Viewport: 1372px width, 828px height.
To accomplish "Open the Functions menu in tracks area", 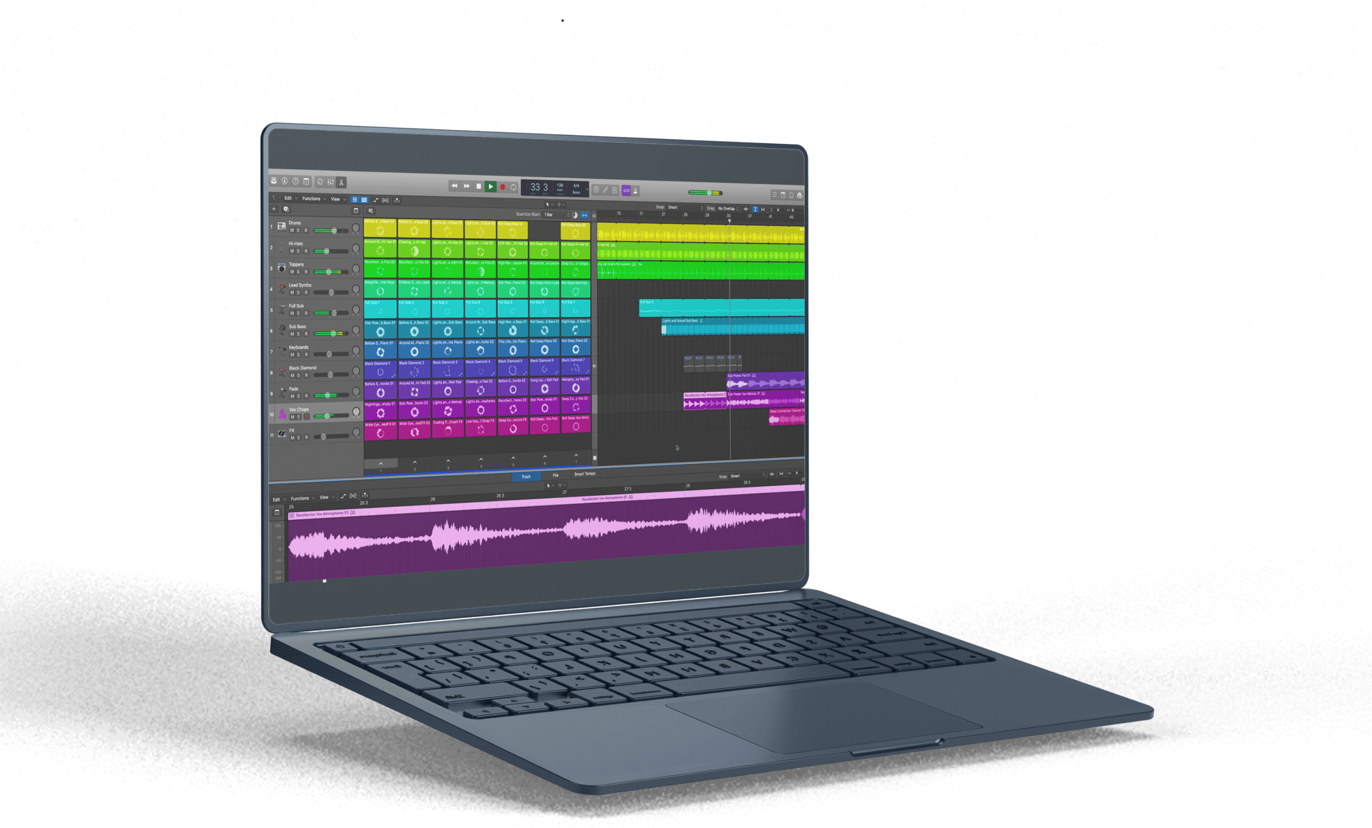I will click(312, 198).
